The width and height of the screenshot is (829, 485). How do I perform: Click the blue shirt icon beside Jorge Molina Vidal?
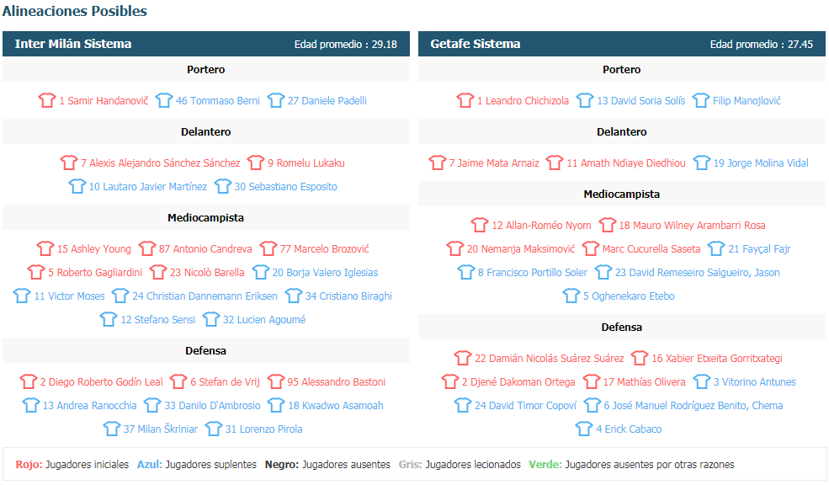(702, 163)
